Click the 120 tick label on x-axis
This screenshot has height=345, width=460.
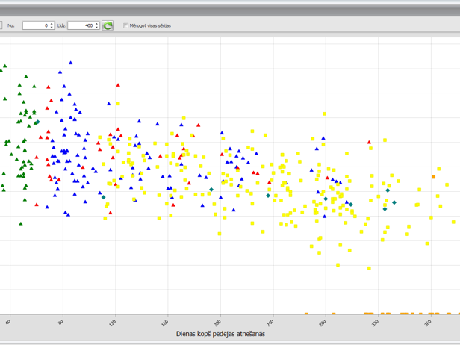click(x=113, y=323)
